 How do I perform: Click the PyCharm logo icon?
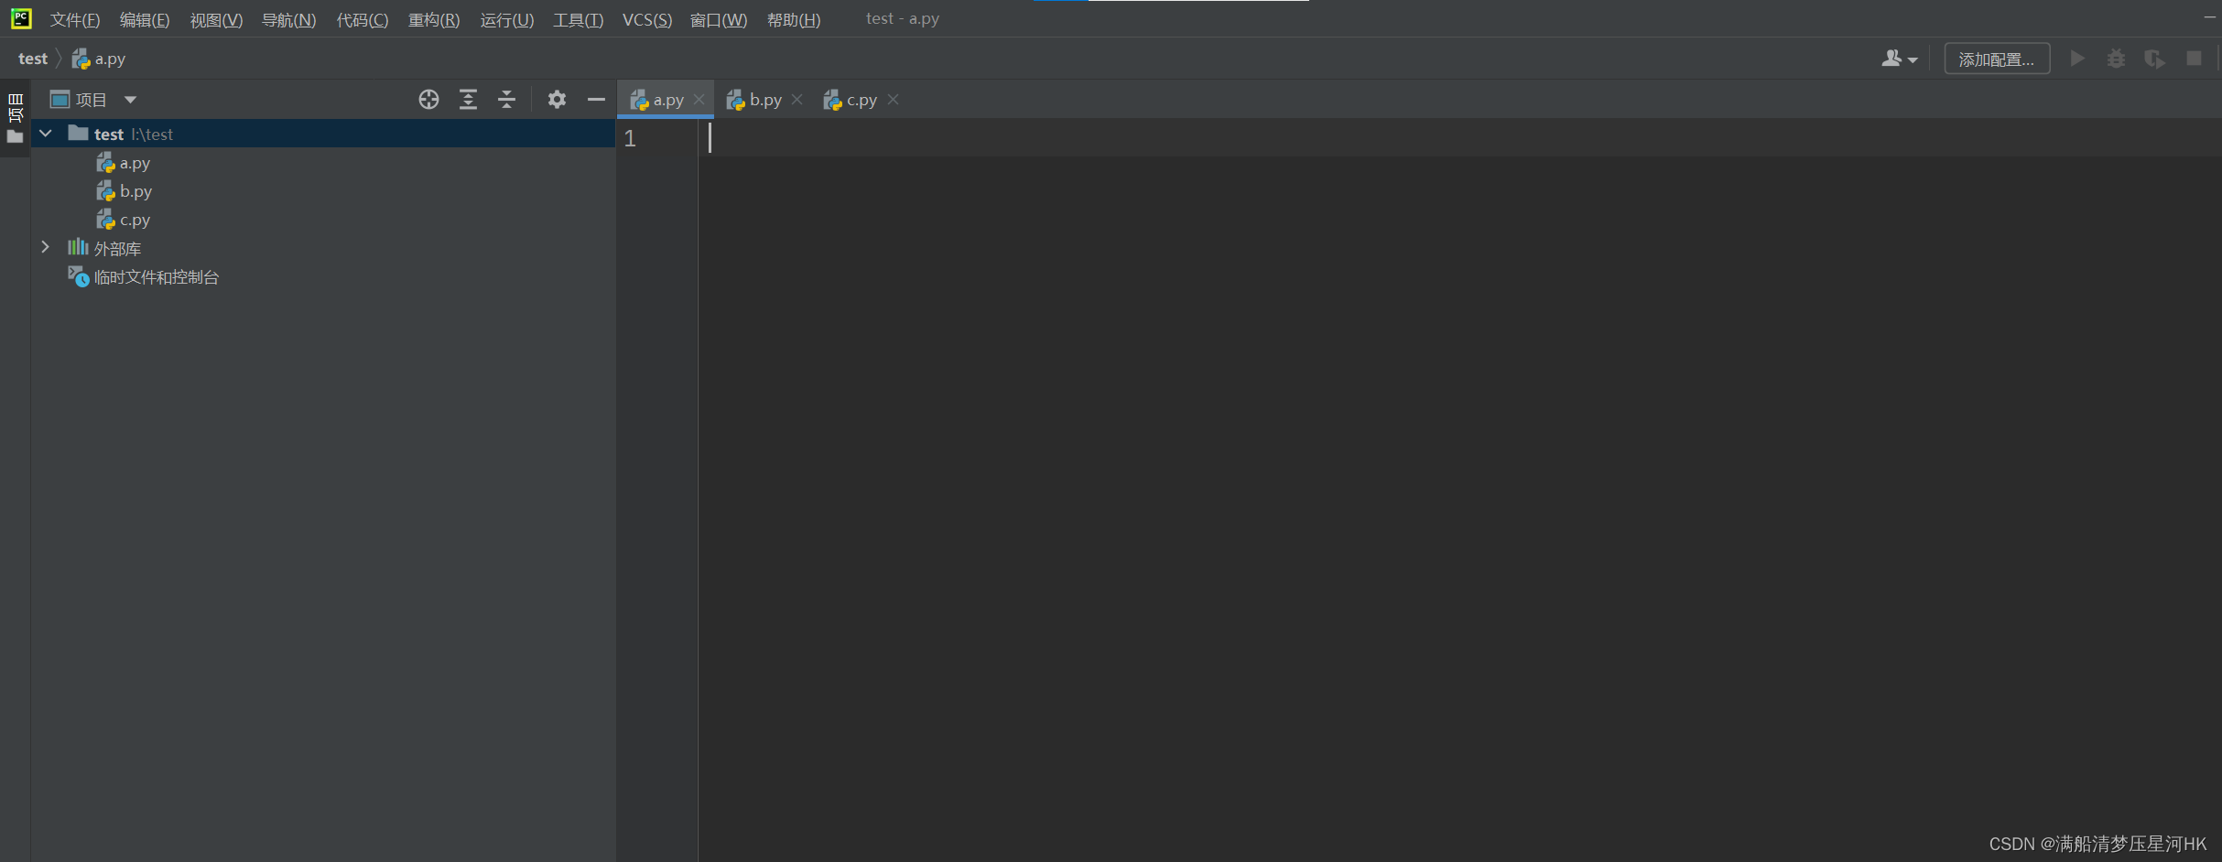tap(20, 18)
